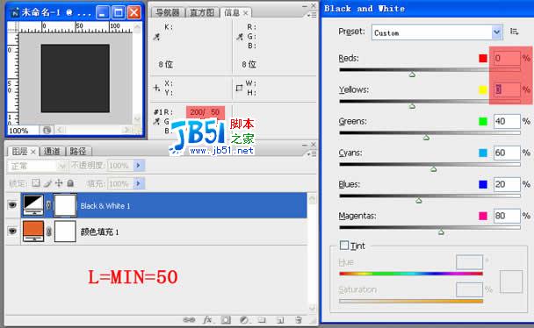Hide the Black & White 1 layer
Screen dimensions: 534x328
(12, 204)
